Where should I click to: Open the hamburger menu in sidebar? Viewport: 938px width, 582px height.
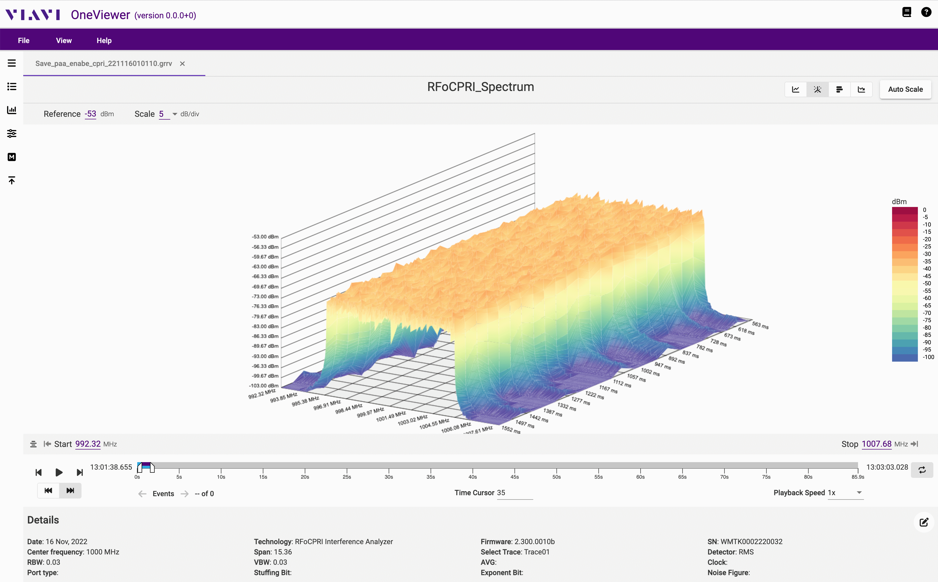point(12,63)
